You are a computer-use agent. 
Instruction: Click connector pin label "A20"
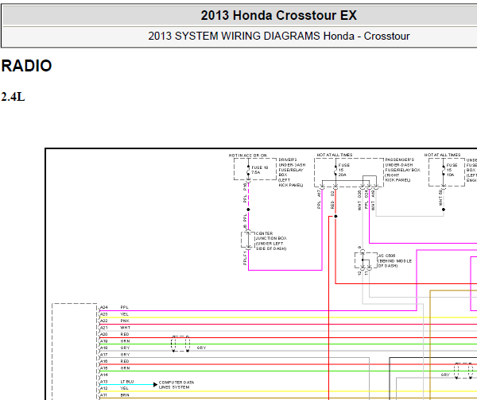coord(104,334)
